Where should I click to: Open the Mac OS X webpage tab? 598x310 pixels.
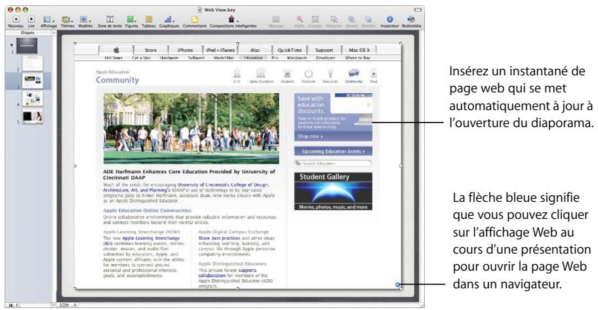[359, 50]
